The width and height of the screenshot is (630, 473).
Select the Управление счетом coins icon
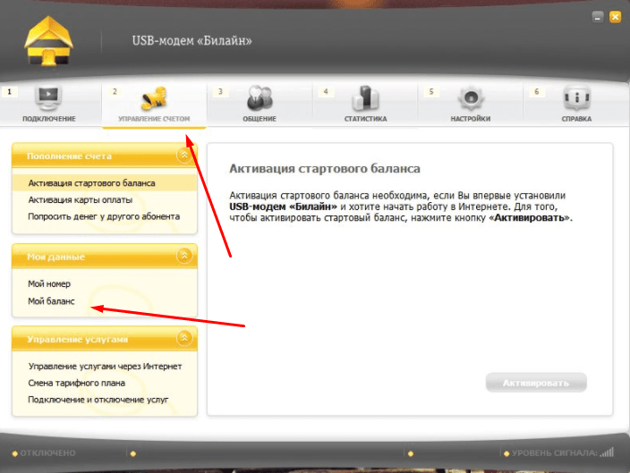[154, 98]
